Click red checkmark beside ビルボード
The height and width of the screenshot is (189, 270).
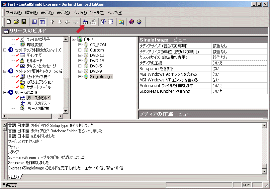[x=17, y=60]
